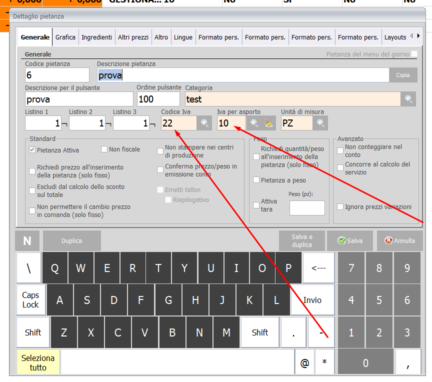This screenshot has width=432, height=382.
Task: Tap the comma key on the numpad
Action: point(408,362)
